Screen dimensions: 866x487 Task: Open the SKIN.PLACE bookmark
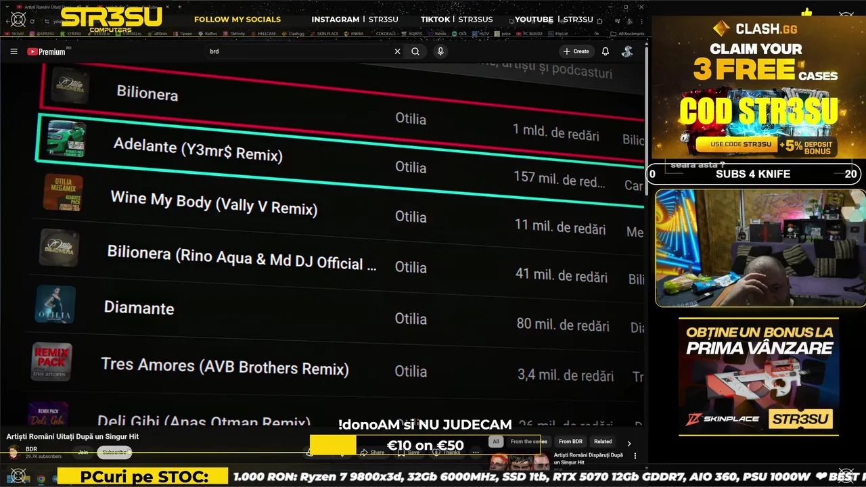click(x=325, y=33)
